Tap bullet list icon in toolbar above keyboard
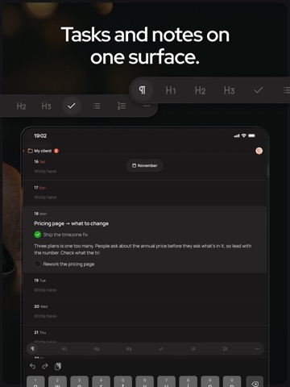The image size is (290, 387). click(x=193, y=349)
